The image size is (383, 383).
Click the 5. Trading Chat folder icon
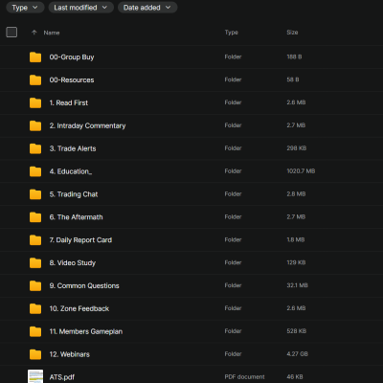tap(35, 194)
